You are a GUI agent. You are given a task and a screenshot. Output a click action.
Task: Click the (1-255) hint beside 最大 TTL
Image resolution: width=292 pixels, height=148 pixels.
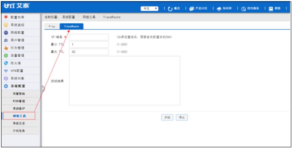pos(122,52)
